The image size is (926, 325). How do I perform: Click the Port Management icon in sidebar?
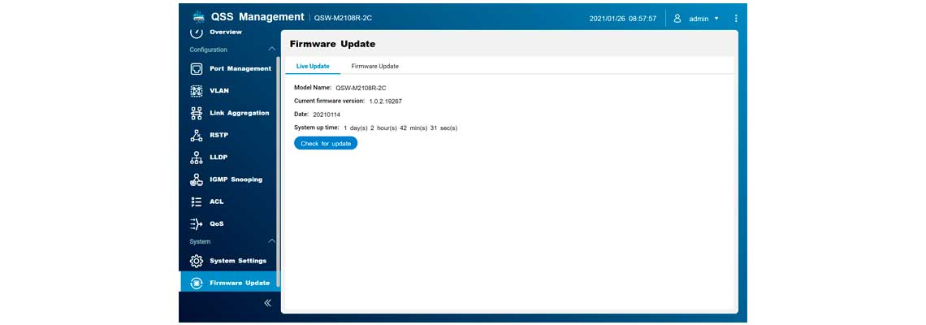pos(196,69)
